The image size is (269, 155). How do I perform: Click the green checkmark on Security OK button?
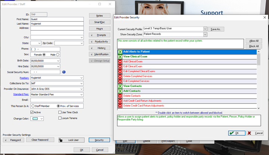point(231,133)
